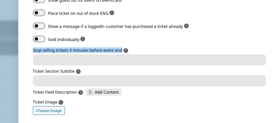
Task: Show the Ticket Image help icon
Action: pyautogui.click(x=61, y=102)
